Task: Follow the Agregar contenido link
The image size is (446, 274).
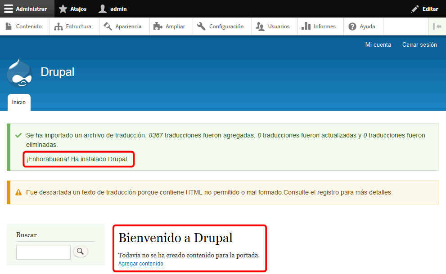Action: pyautogui.click(x=141, y=264)
